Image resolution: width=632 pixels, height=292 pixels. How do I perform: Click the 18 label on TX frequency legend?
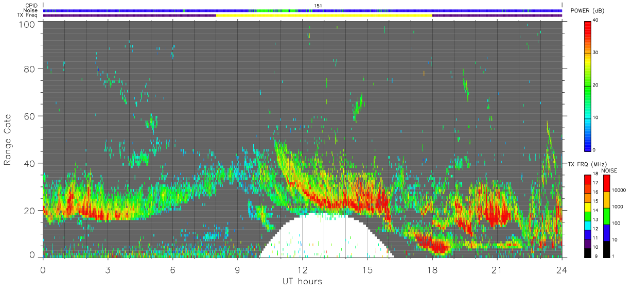click(x=595, y=175)
